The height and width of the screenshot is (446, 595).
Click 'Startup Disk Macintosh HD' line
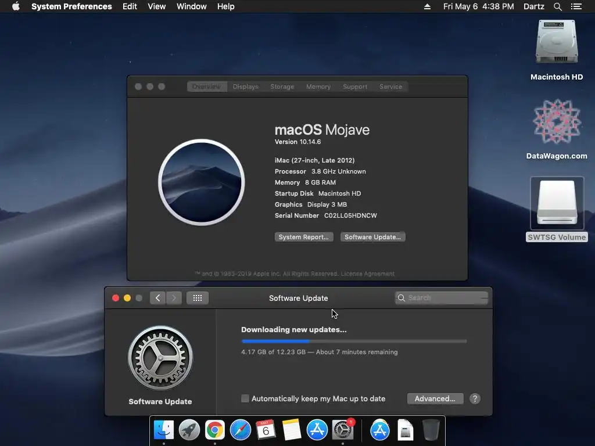(x=318, y=193)
